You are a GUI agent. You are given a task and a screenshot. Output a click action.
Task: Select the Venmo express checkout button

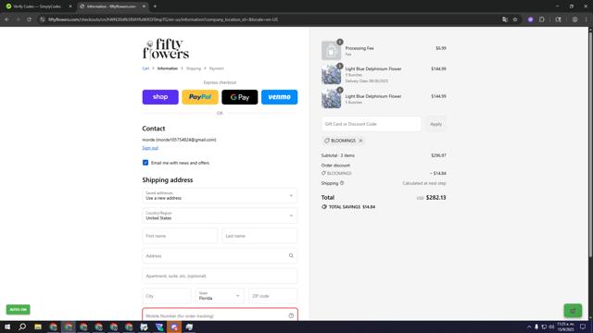[x=280, y=97]
